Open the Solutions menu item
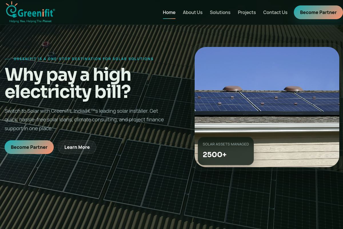This screenshot has width=343, height=229. point(220,12)
